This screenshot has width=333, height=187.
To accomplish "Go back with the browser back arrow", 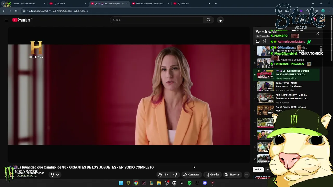I will coord(4,11).
